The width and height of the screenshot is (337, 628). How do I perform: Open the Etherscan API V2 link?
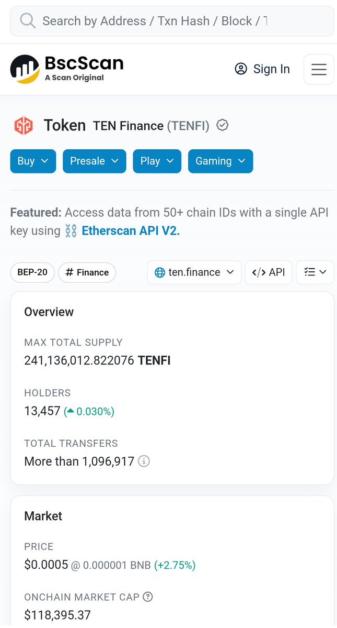pyautogui.click(x=131, y=230)
